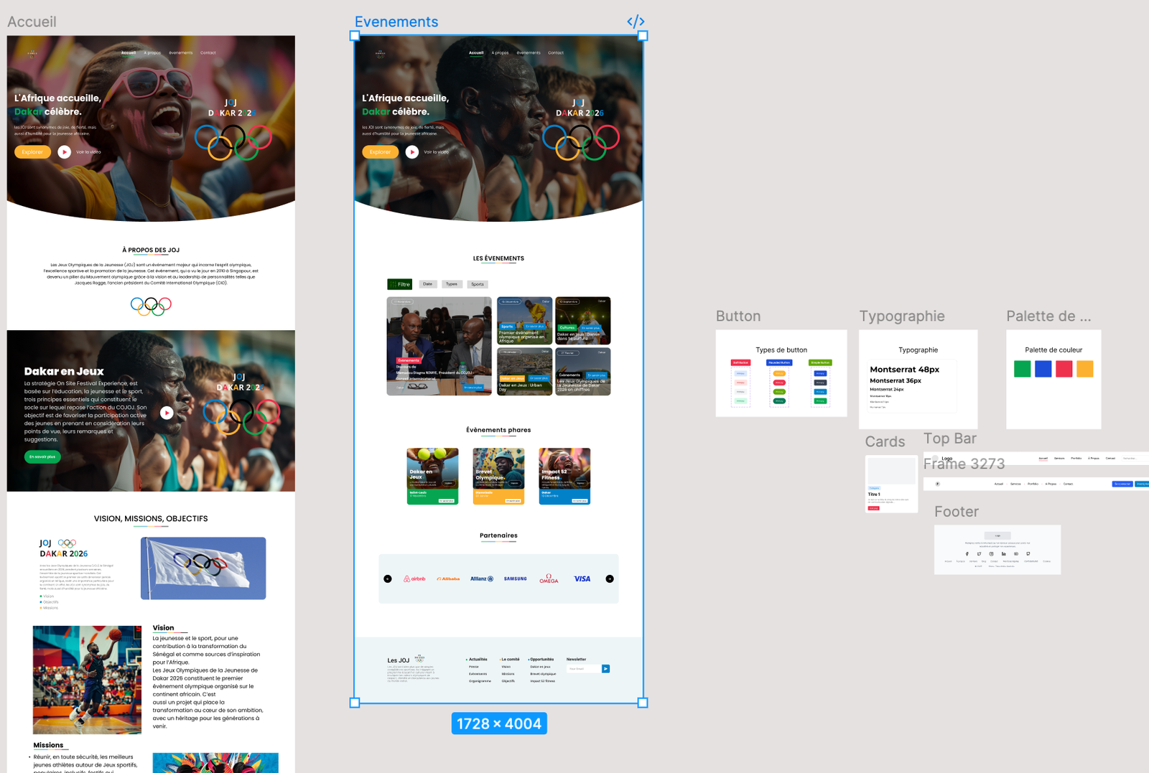Click the Explorer button in Evenements frame

(380, 151)
